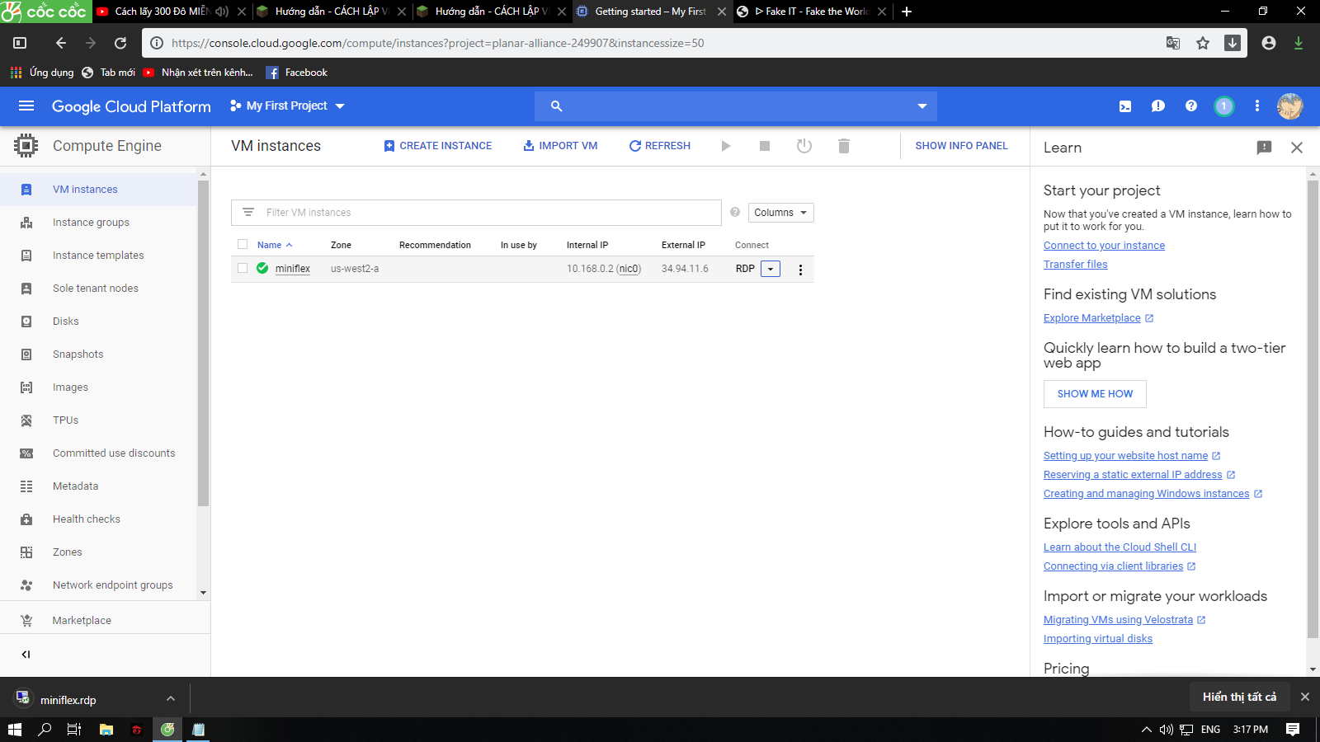Collapse the Compute Engine side navigation
The image size is (1320, 742).
click(26, 655)
